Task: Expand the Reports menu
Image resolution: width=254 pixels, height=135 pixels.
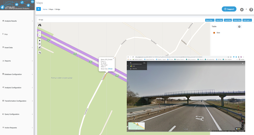Action: tap(18, 61)
